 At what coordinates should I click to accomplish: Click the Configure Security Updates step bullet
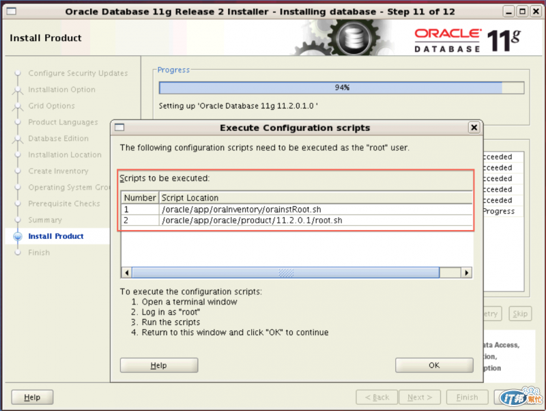18,73
